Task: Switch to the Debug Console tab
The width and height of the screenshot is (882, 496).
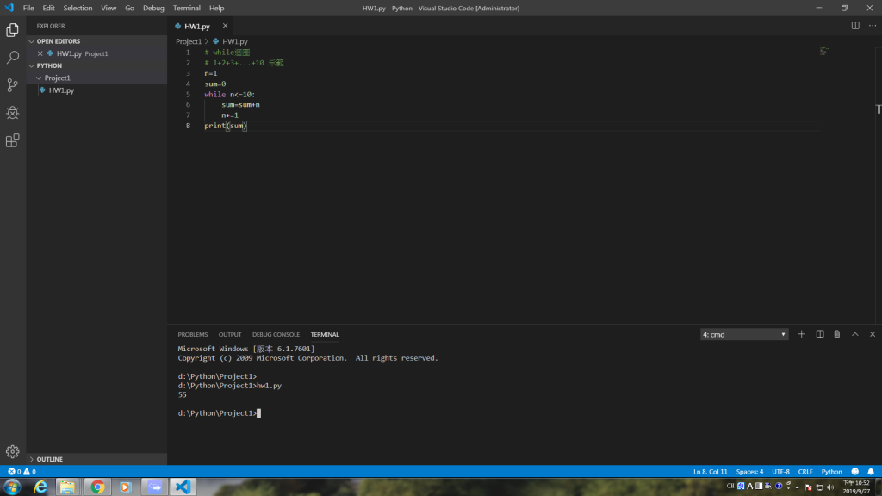Action: tap(276, 335)
